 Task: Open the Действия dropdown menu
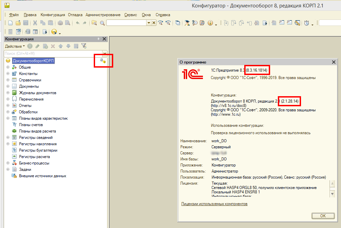coord(15,46)
